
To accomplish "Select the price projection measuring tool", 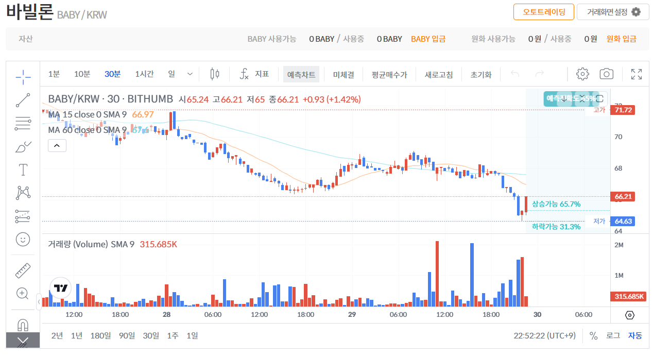I will pyautogui.click(x=23, y=216).
